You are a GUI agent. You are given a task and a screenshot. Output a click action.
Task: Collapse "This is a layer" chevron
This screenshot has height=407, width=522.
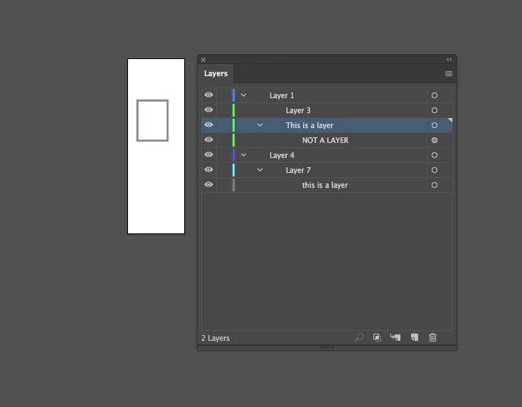(x=260, y=125)
